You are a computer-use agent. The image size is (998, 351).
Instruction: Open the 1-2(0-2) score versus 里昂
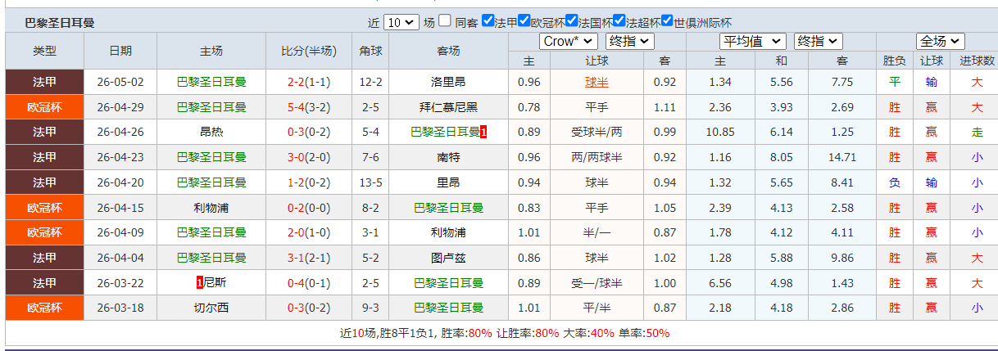(308, 182)
